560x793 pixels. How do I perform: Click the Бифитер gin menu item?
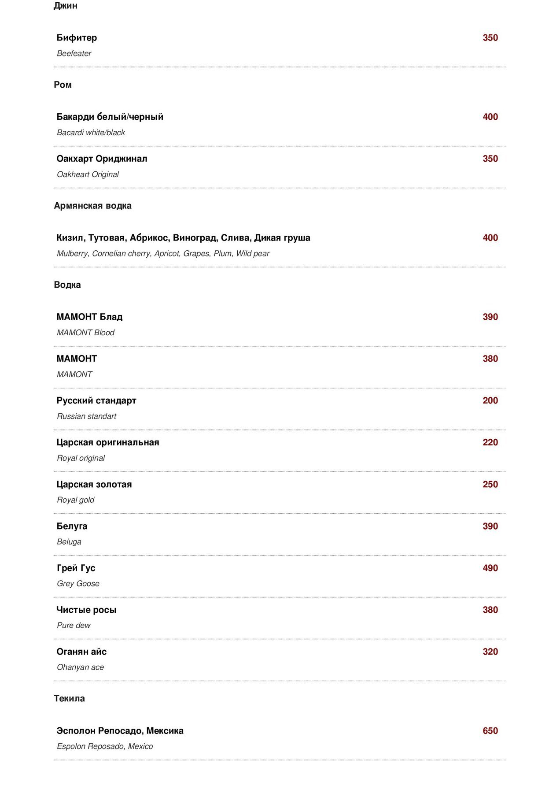coord(77,38)
